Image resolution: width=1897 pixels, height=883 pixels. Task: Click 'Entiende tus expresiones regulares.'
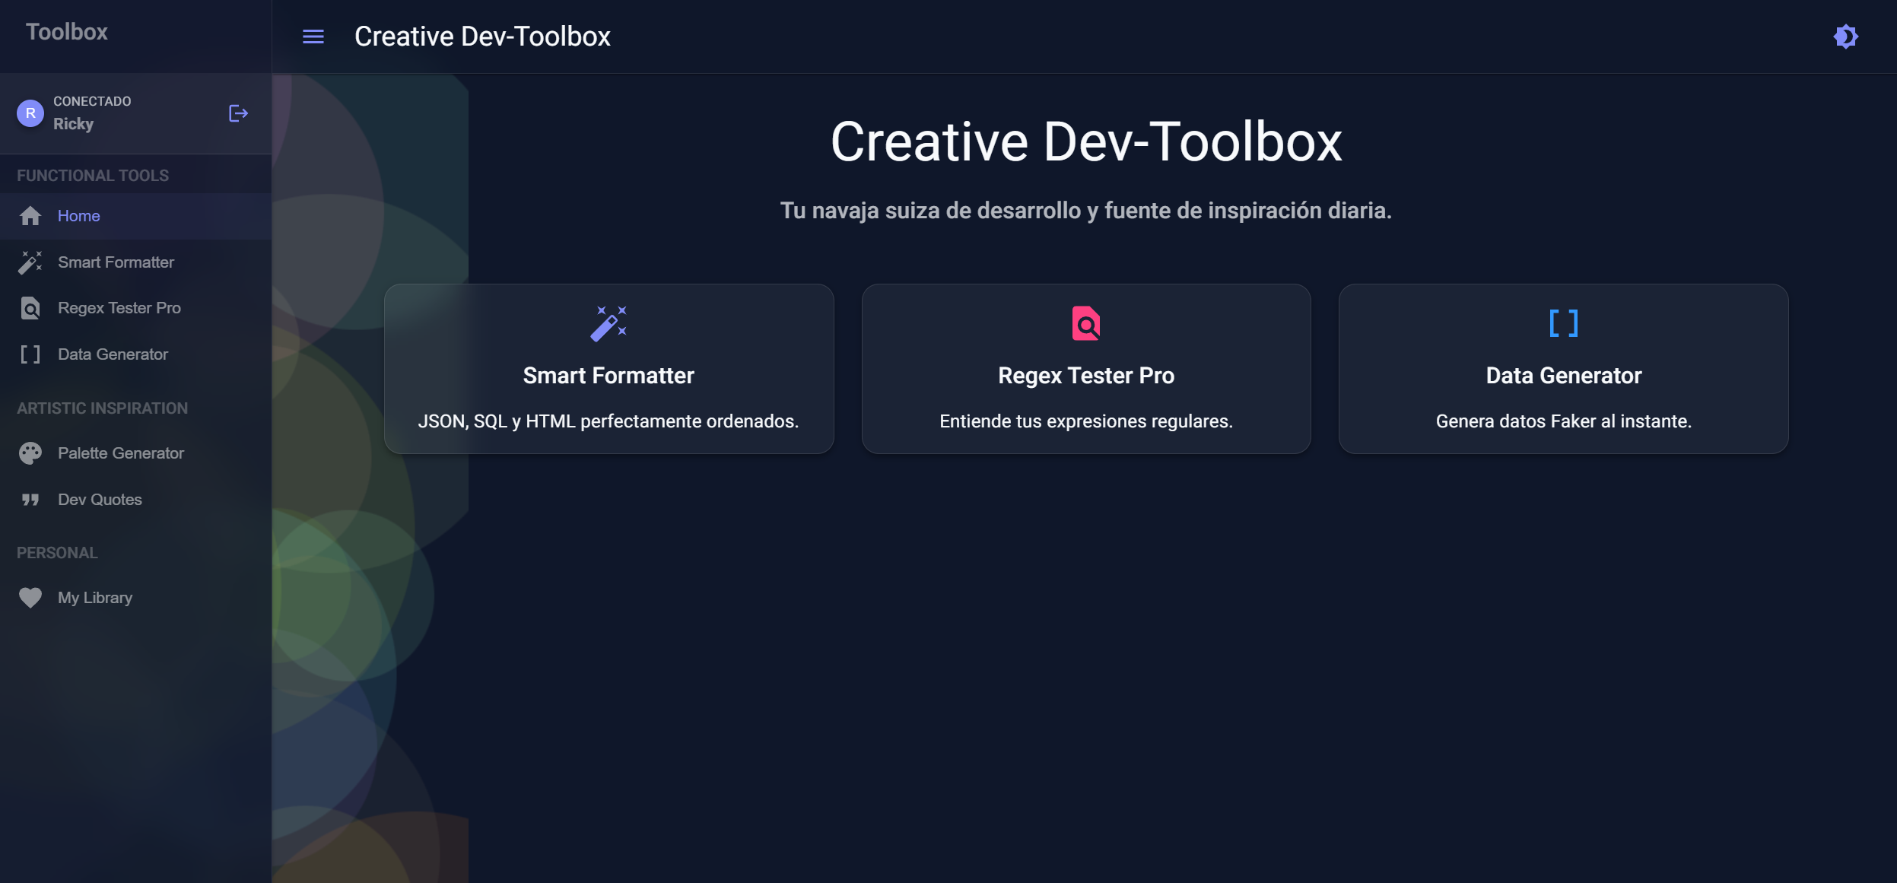[1085, 421]
